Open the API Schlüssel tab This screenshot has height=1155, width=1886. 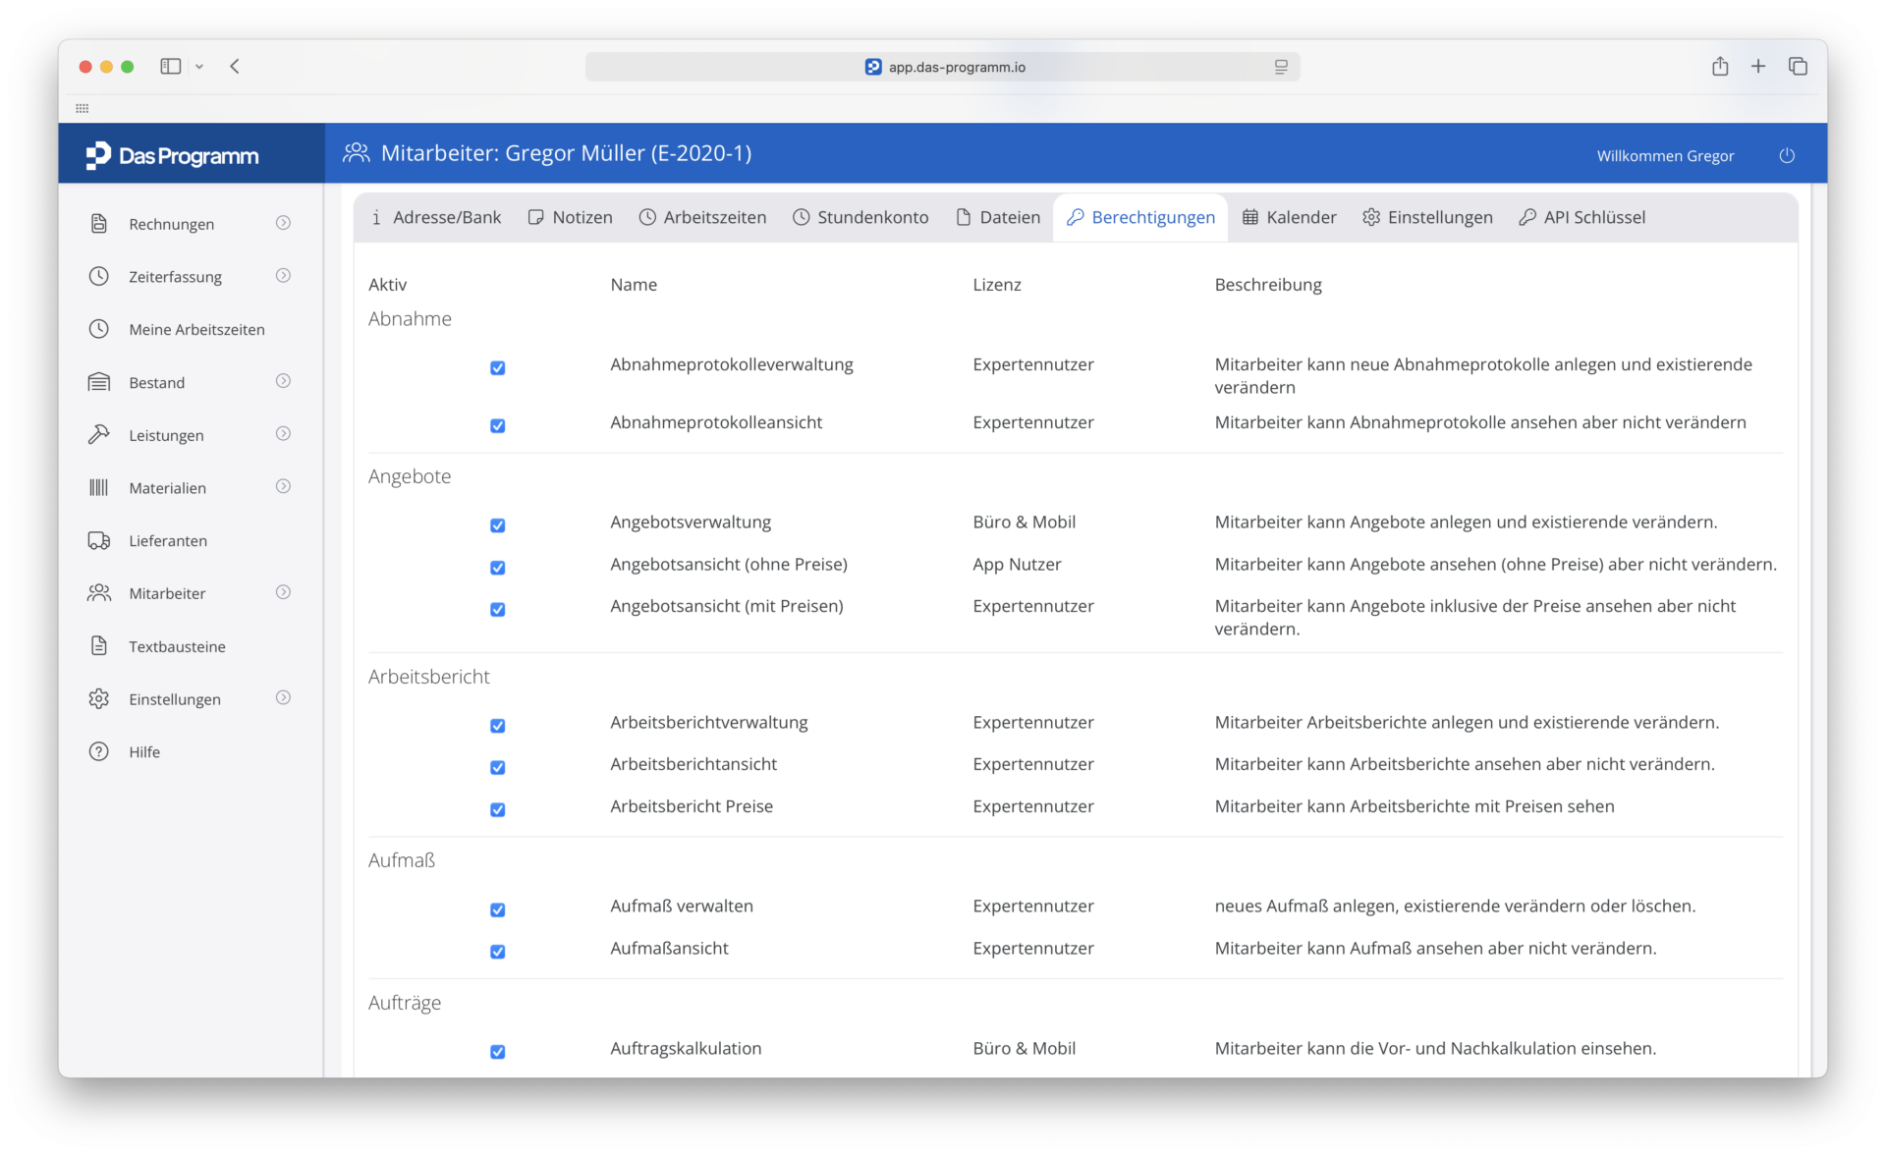point(1581,217)
